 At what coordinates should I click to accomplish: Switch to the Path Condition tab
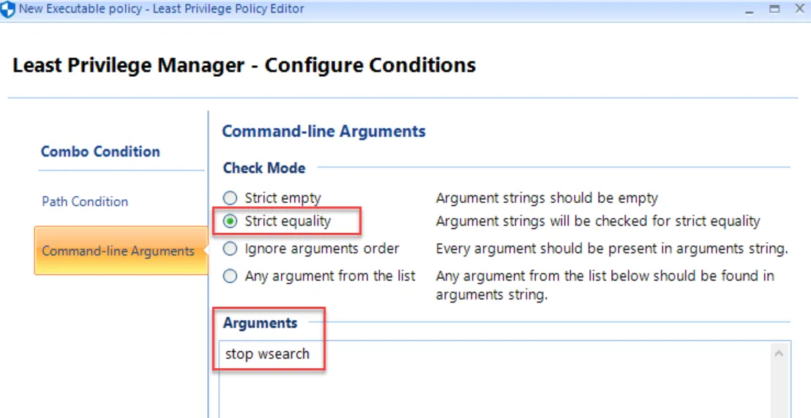tap(85, 201)
